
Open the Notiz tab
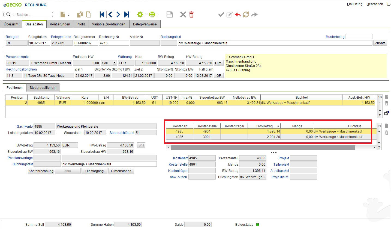point(81,24)
